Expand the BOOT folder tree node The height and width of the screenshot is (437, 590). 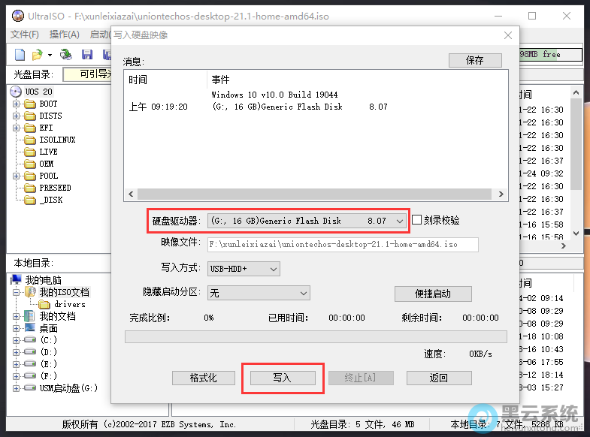pyautogui.click(x=17, y=104)
